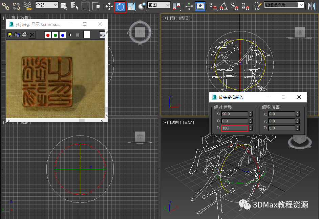319x219 pixels.
Task: Click Clone Image icon in yt.jpeg window
Action: tap(17, 35)
